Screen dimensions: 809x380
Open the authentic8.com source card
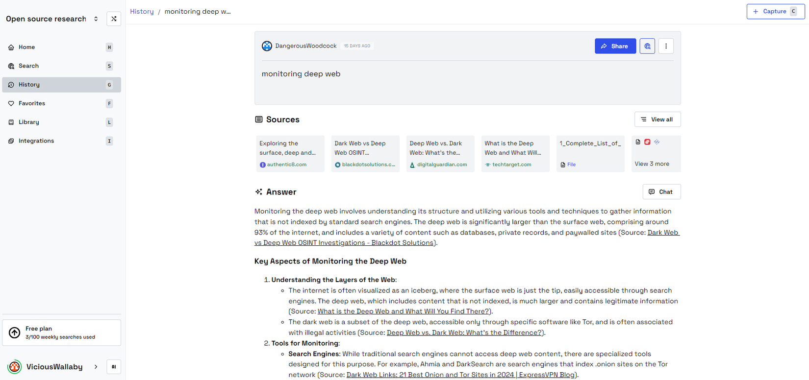(x=290, y=154)
